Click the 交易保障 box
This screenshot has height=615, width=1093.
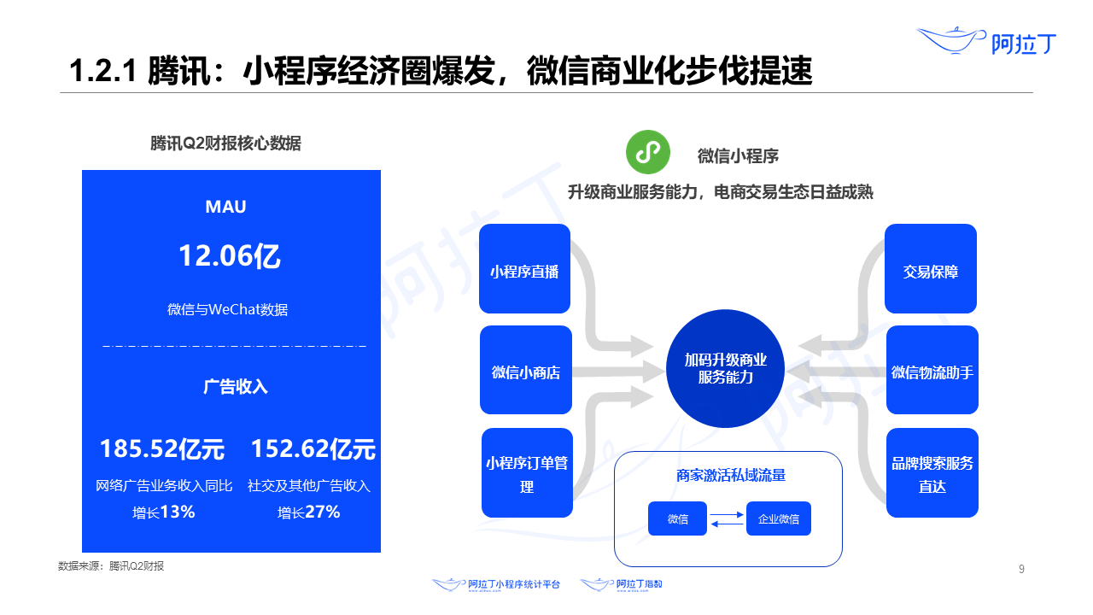point(931,268)
